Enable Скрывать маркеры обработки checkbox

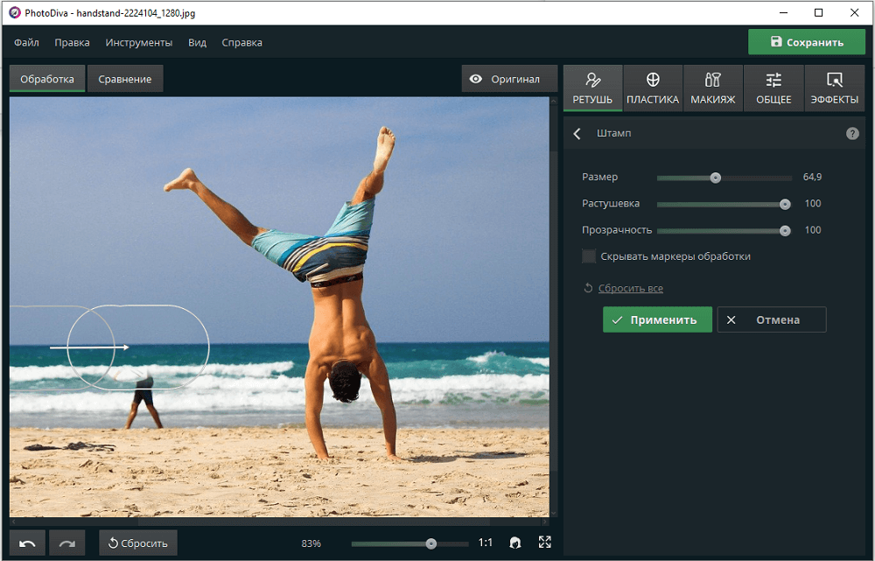point(589,256)
